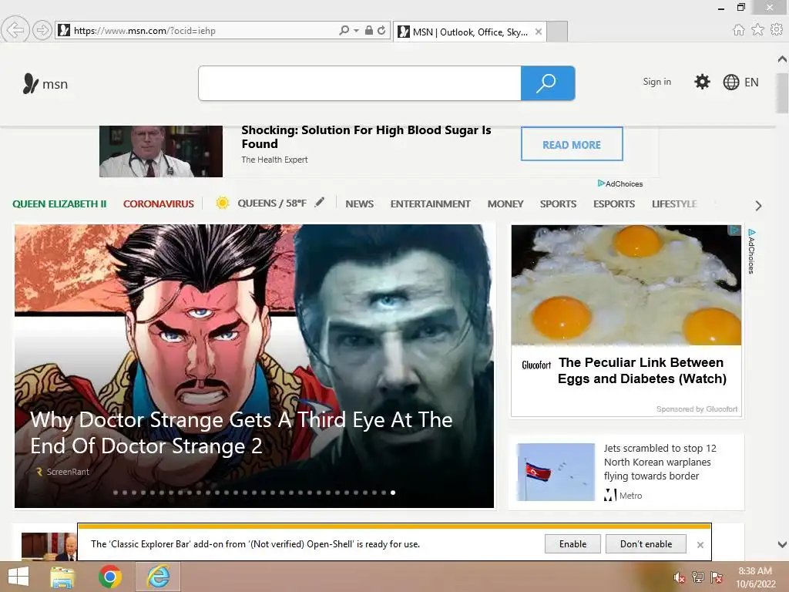Select the MSN | Outlook, Office tab

tap(469, 32)
